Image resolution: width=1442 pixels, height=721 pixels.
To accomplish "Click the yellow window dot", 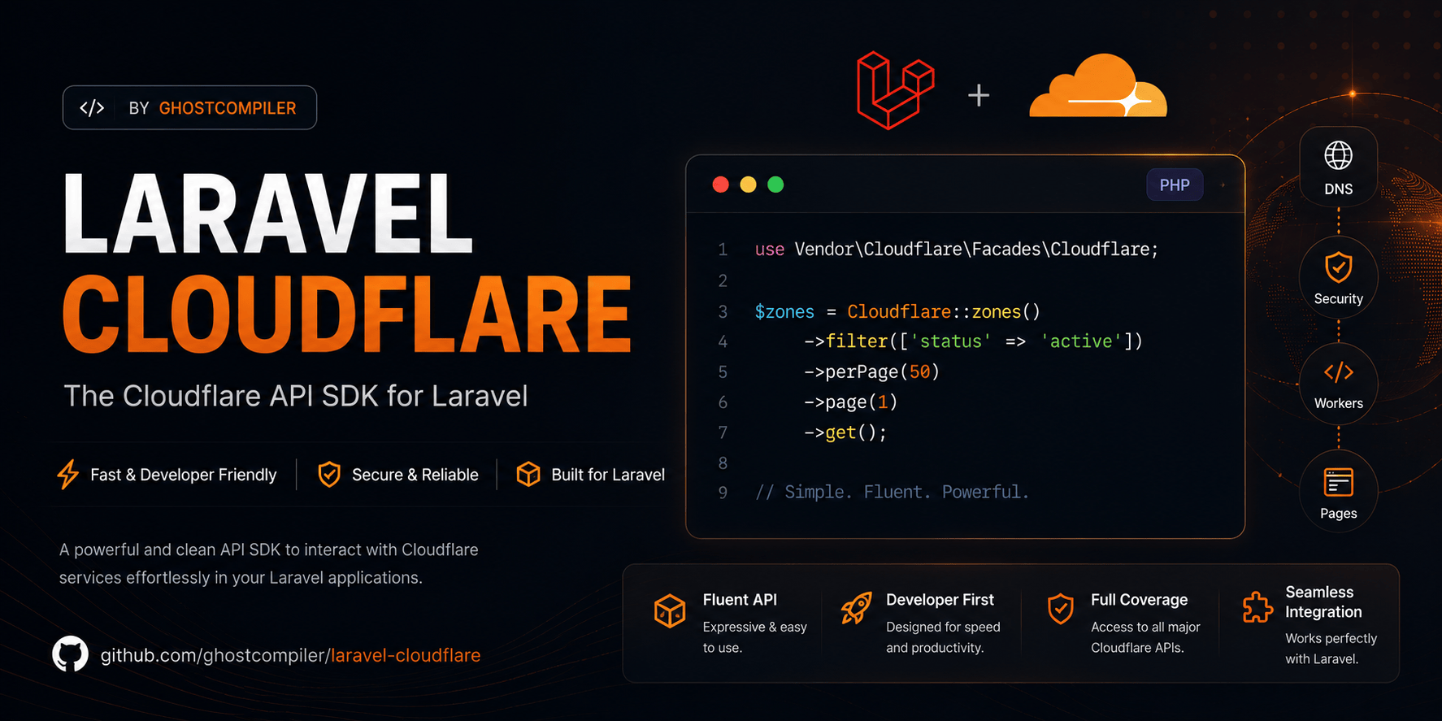I will point(748,185).
